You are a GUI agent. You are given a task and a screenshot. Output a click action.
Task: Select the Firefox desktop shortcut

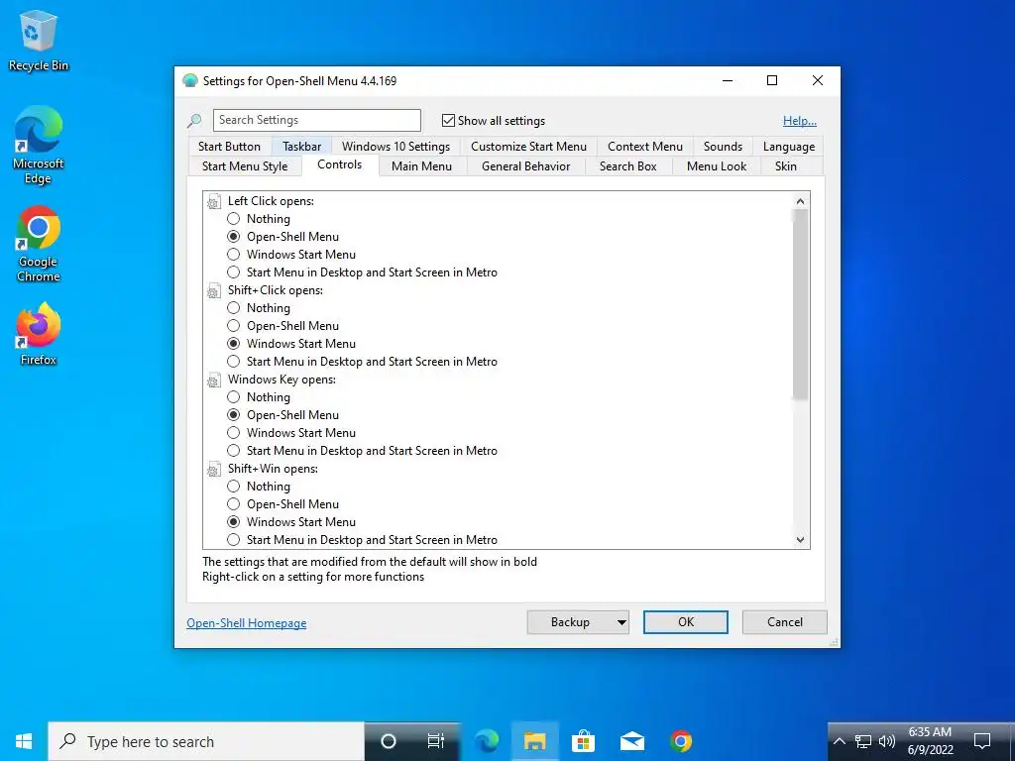pos(39,334)
